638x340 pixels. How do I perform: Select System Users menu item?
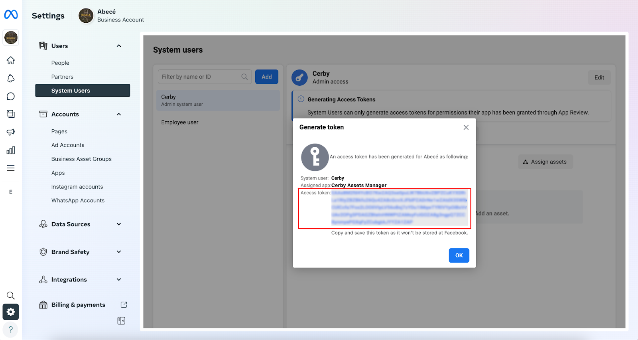[83, 91]
